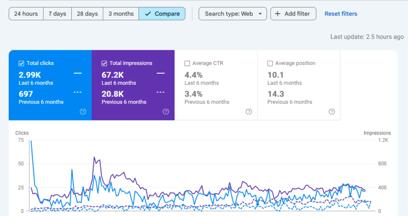Select the 28 days date range

pyautogui.click(x=87, y=14)
